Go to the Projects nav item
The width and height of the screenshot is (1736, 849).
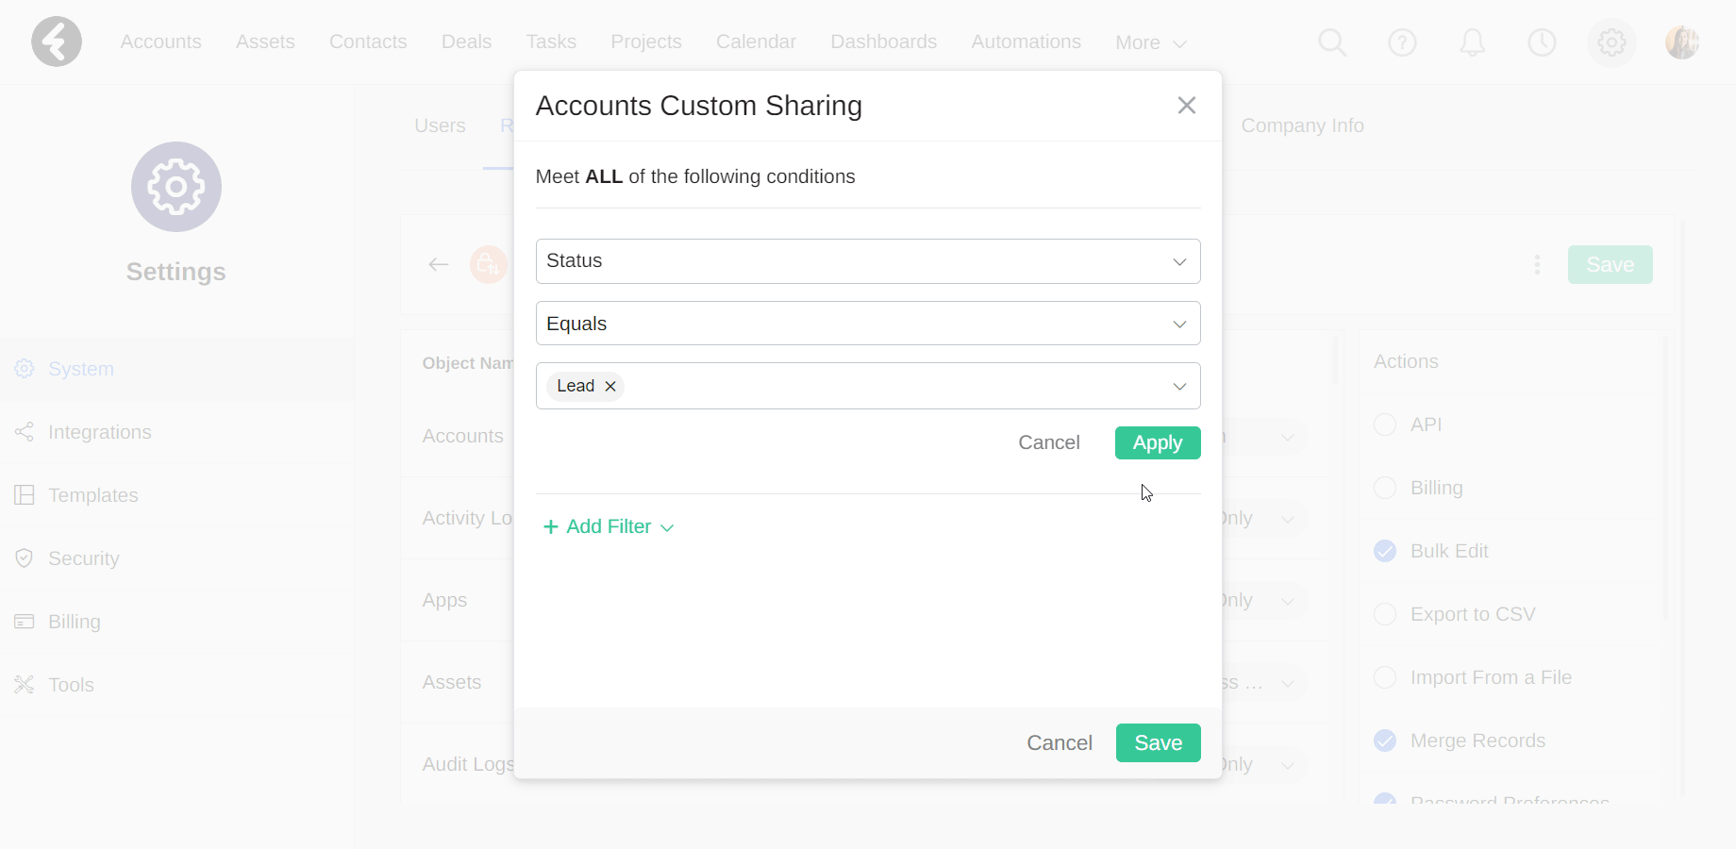[646, 42]
